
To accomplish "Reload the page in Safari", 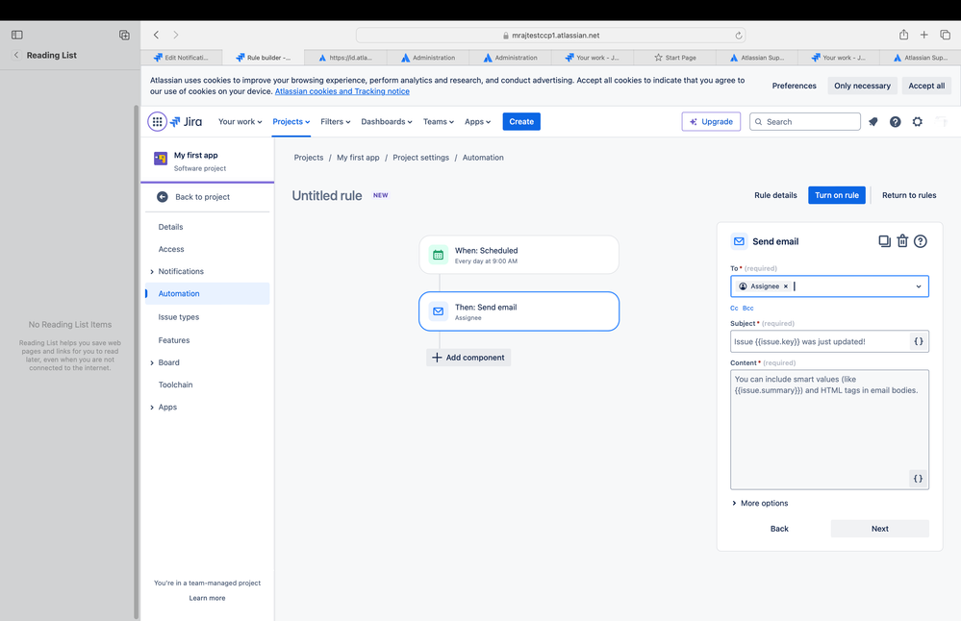I will coord(739,36).
